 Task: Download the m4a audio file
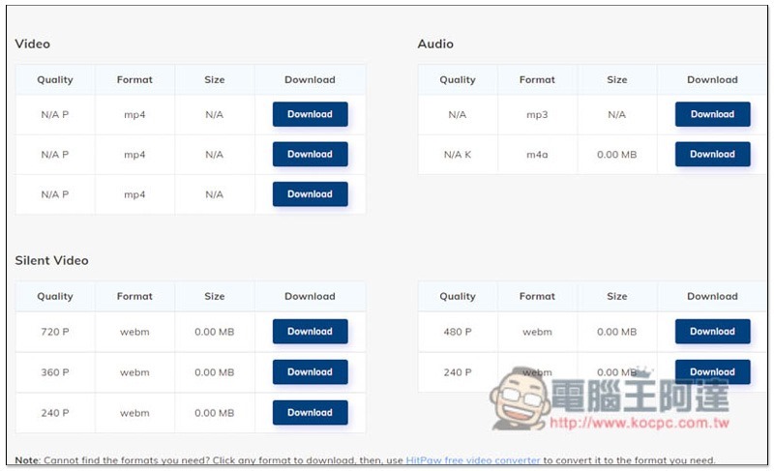pos(712,155)
